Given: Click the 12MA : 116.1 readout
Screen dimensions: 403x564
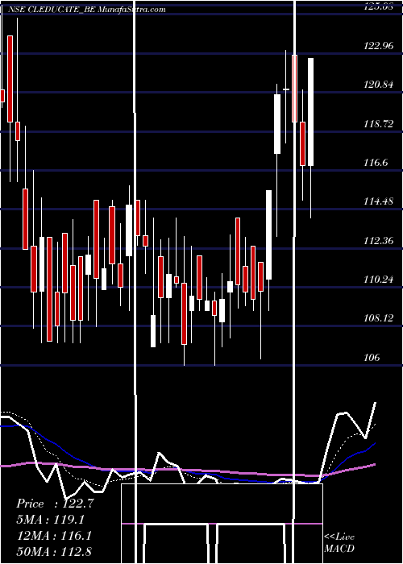Looking at the screenshot, I should coord(54,536).
